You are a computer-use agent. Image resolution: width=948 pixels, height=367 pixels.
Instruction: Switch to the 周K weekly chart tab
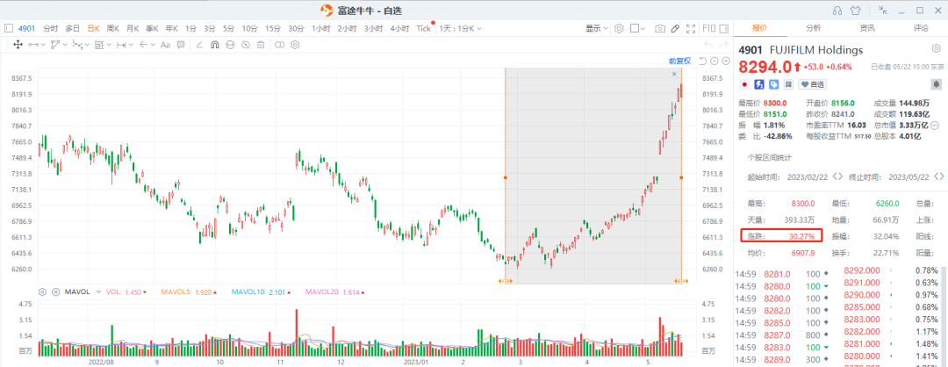coord(113,28)
